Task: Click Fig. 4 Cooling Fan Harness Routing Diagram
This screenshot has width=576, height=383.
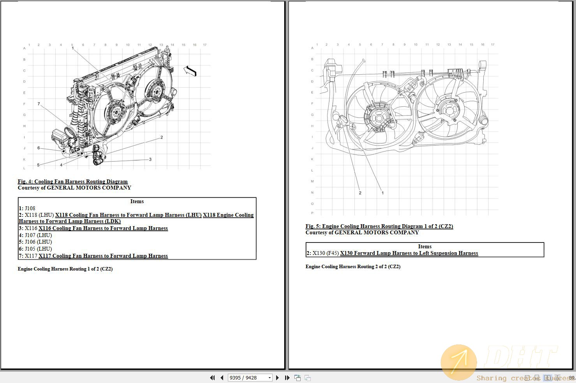Action: (73, 181)
